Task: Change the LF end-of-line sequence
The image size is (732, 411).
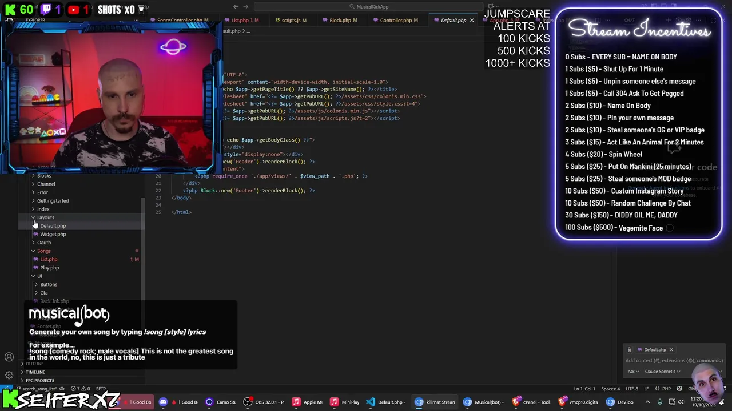Action: pos(647,389)
